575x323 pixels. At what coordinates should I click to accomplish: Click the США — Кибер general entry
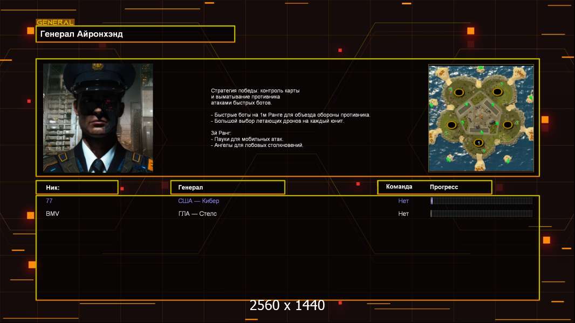(198, 201)
